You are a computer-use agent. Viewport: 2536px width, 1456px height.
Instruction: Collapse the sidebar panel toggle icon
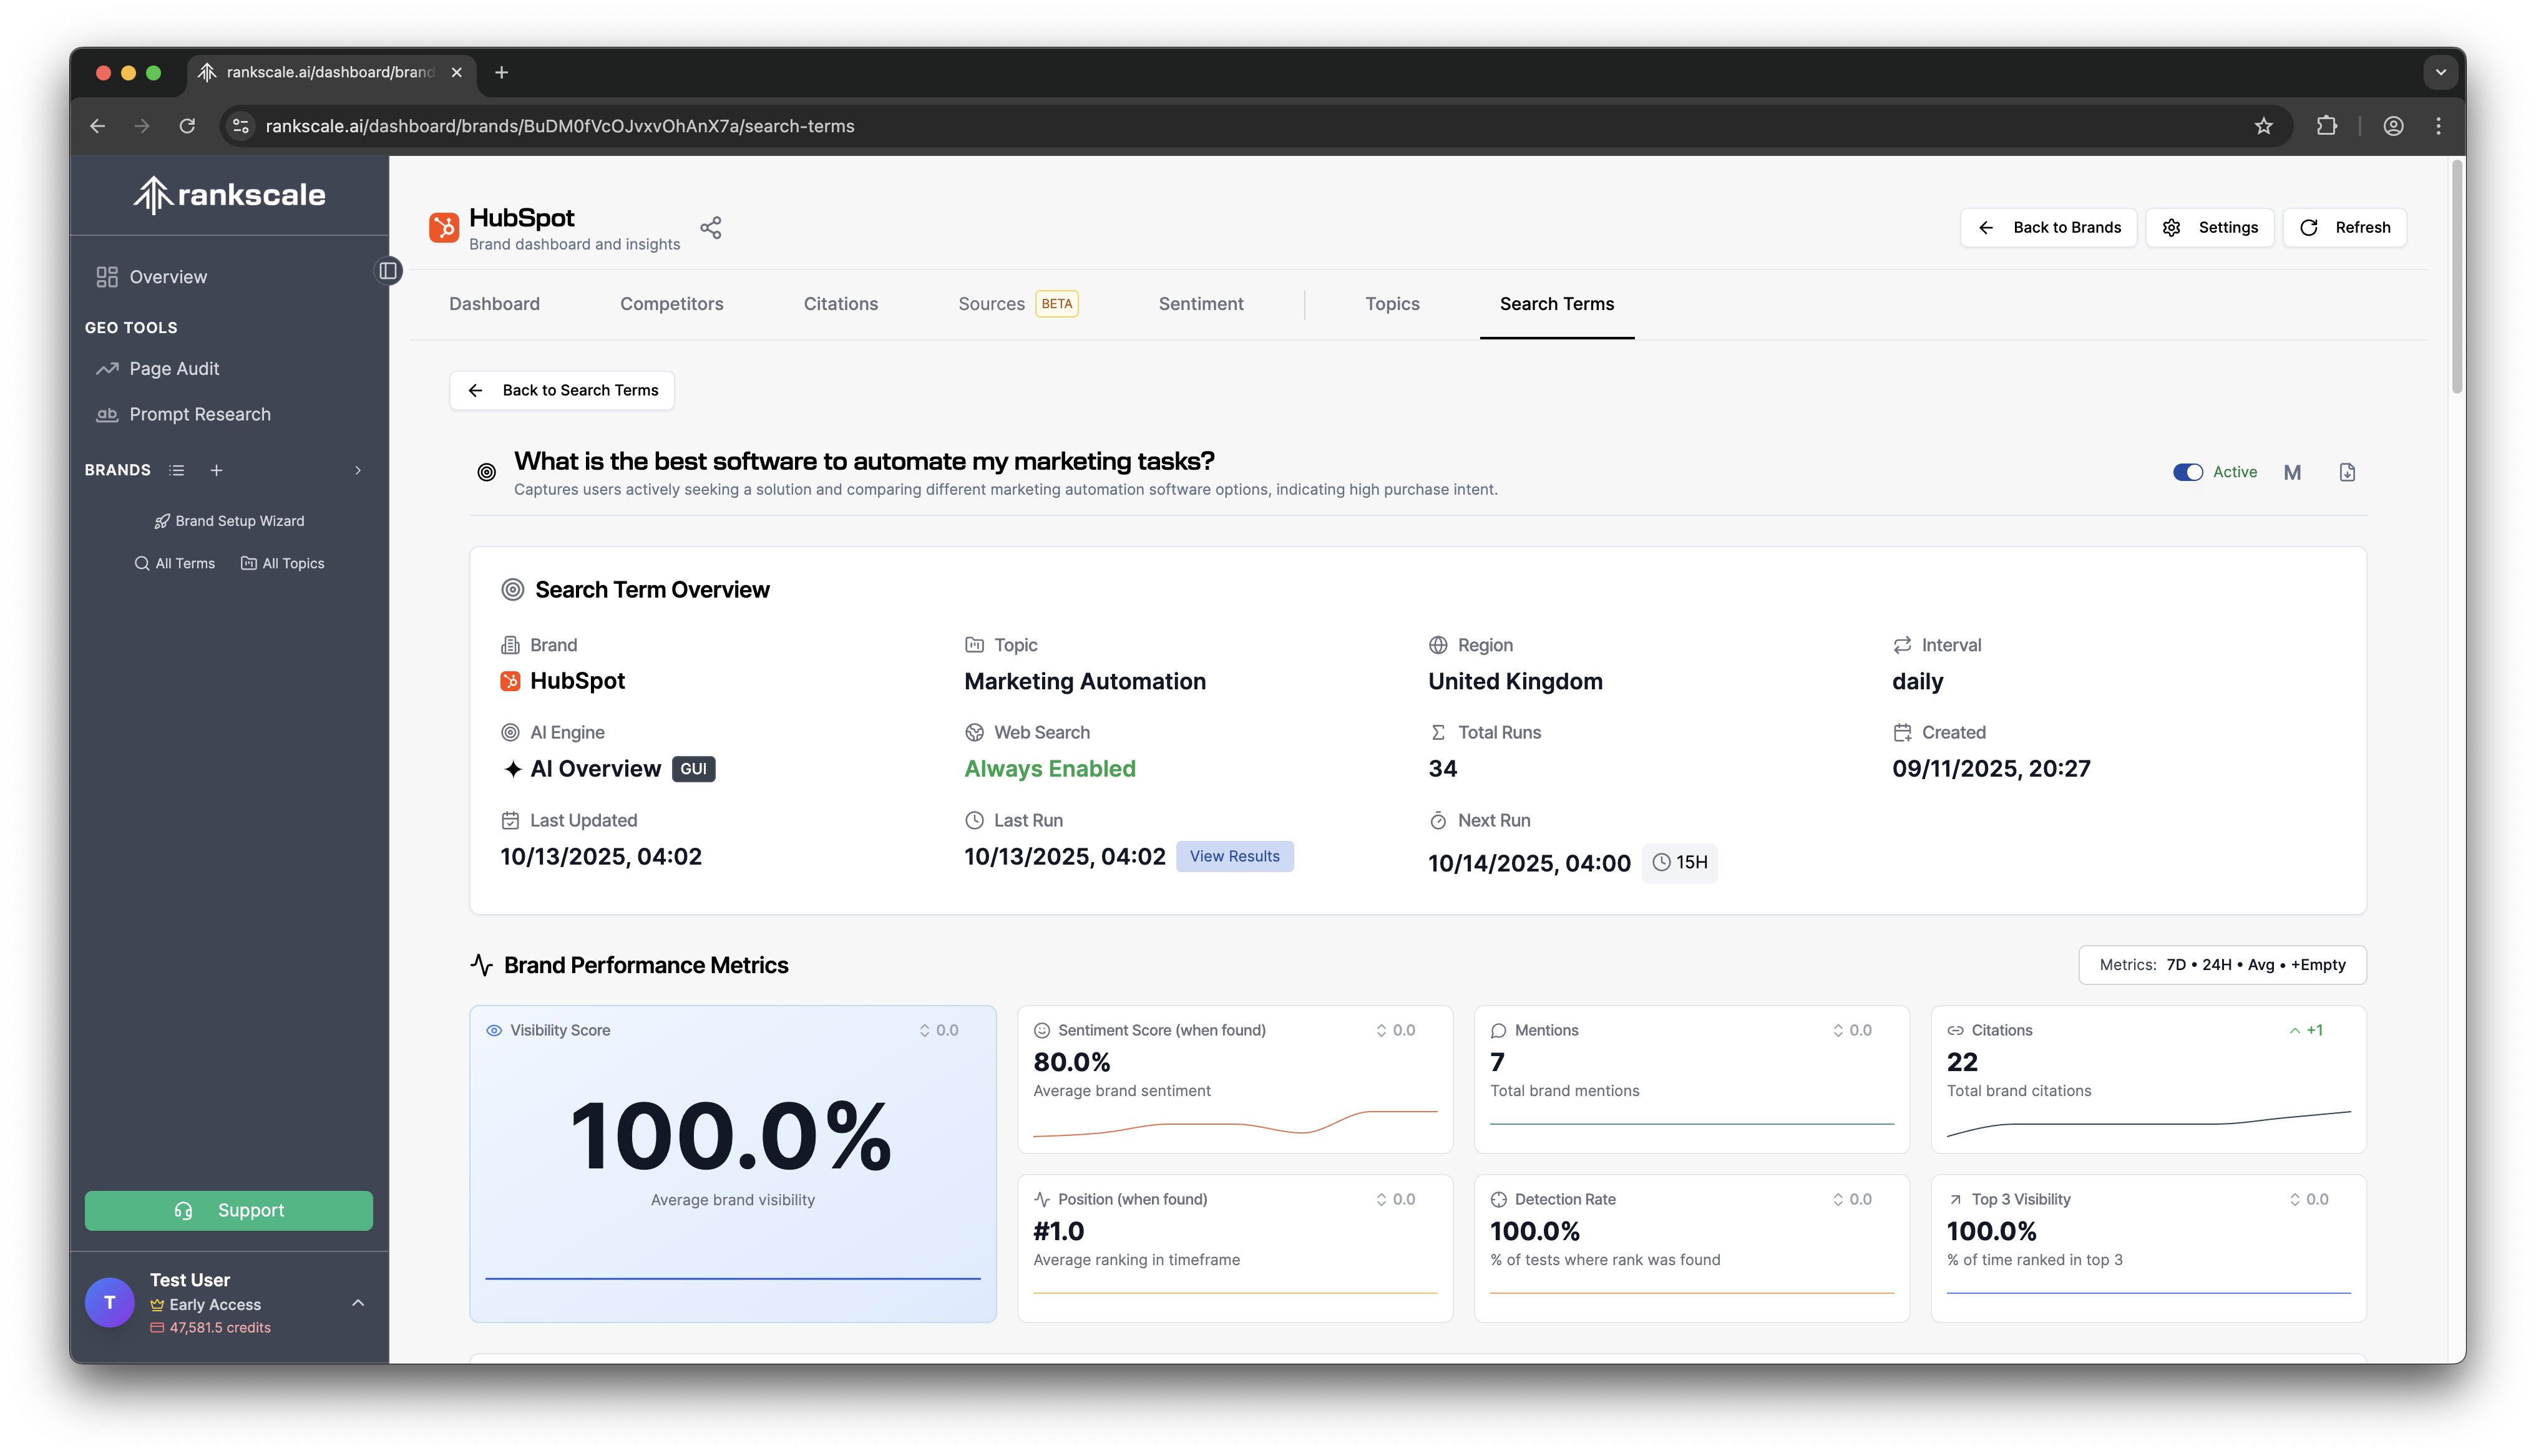click(x=388, y=271)
